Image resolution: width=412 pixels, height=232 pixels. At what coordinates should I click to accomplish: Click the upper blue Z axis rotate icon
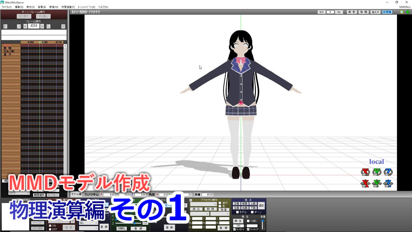(x=388, y=172)
